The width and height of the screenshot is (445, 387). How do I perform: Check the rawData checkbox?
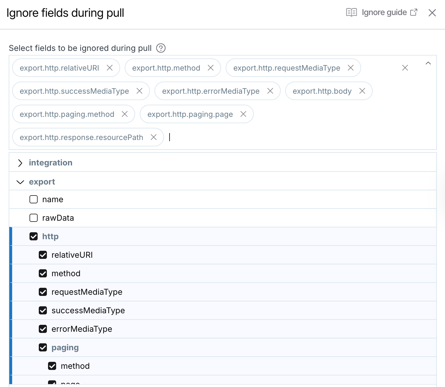click(33, 218)
